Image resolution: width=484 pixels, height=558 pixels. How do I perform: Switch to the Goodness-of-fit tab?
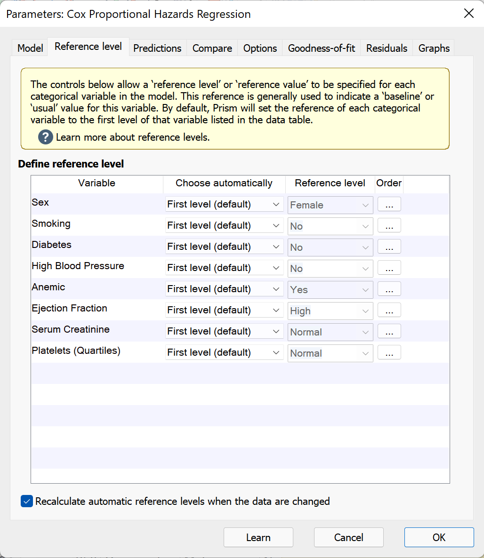(x=322, y=48)
